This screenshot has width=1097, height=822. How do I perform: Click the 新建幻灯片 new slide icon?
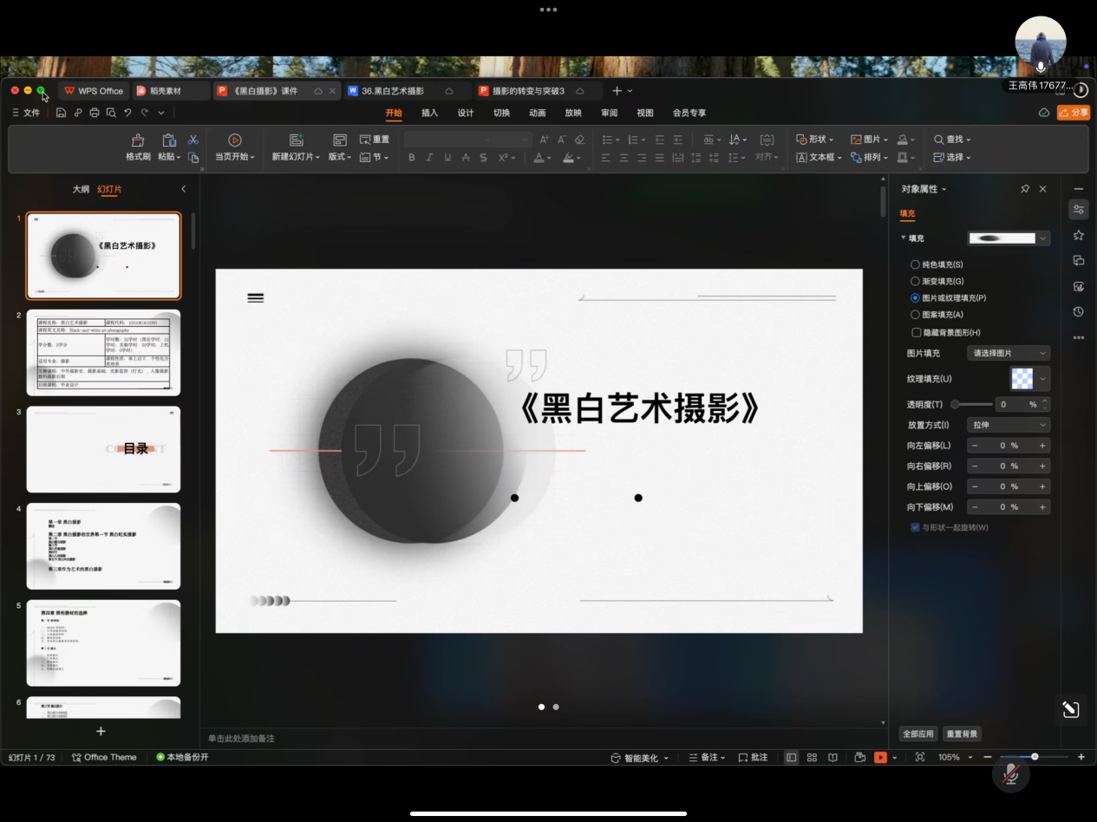click(x=296, y=140)
